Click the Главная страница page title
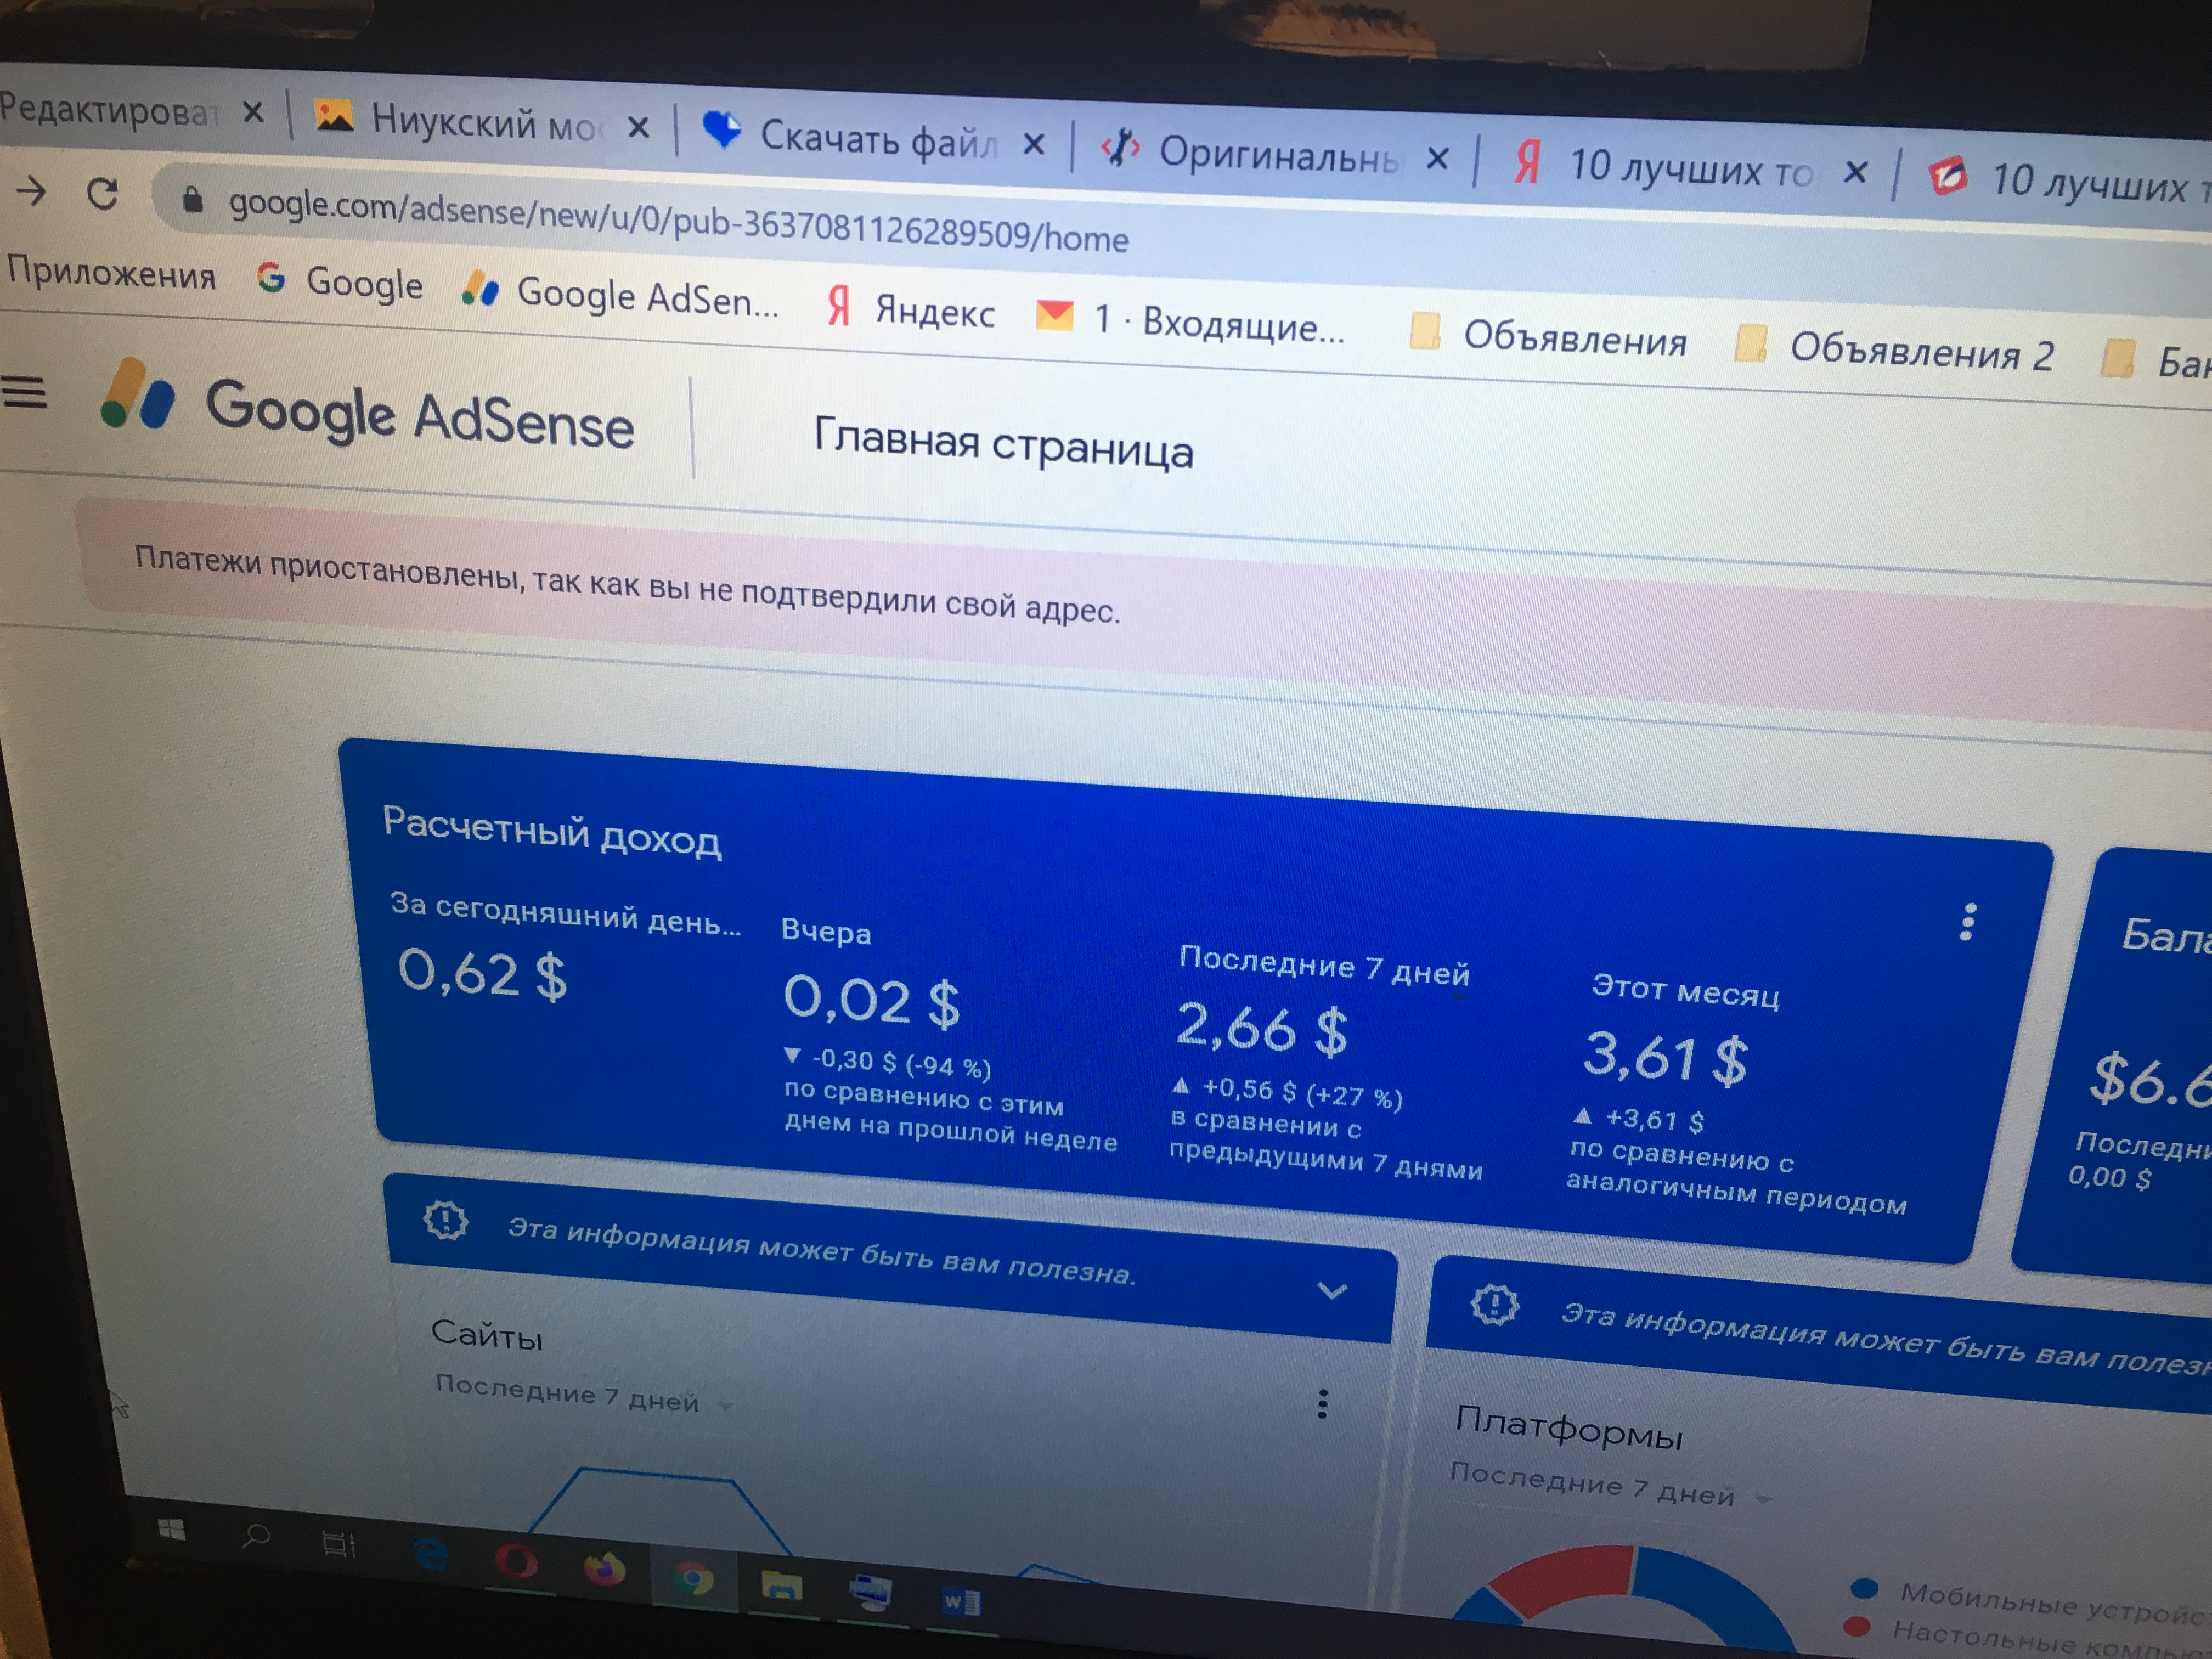2212x1659 pixels. pyautogui.click(x=1004, y=444)
